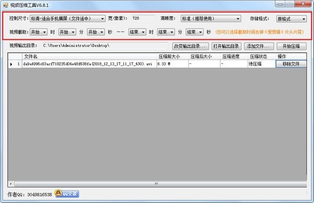Open the end minute (结束 分) dropdown
The image size is (314, 203).
tap(166, 32)
